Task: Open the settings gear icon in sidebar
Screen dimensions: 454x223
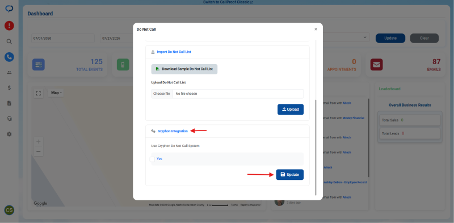Action: click(9, 134)
